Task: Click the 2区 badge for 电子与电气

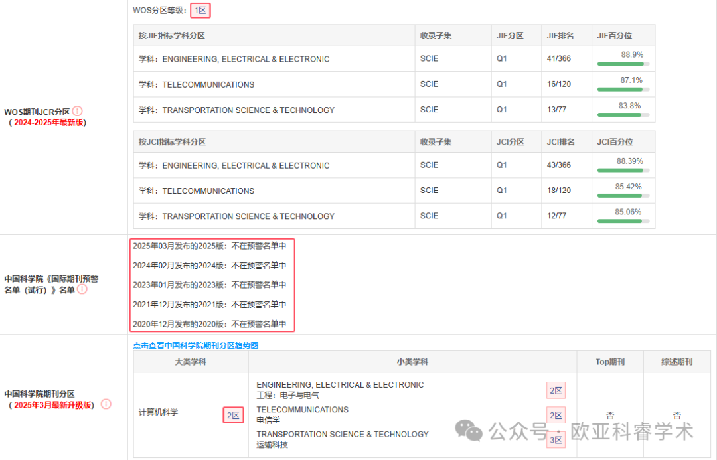Action: pyautogui.click(x=556, y=390)
